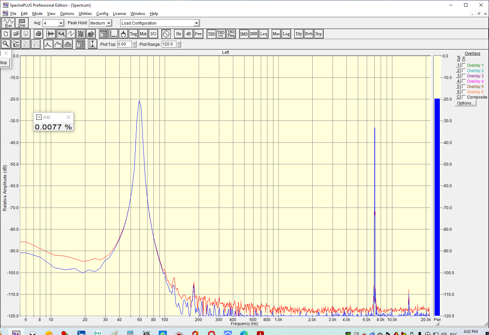Expand the Avg averaging dropdown
Screen dimensions: 489x335
[61, 23]
